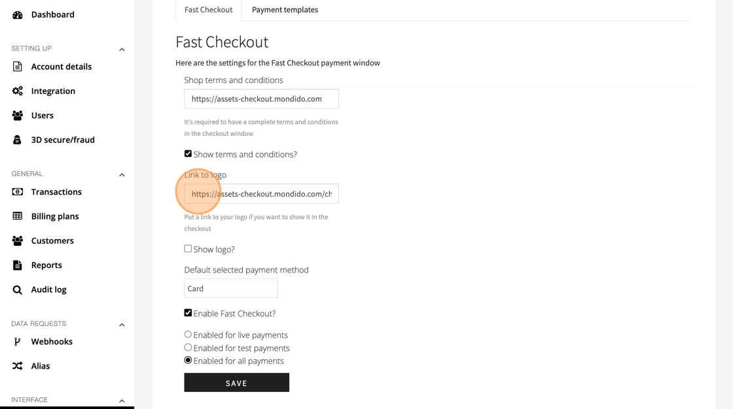The image size is (733, 409).
Task: Open Default selected payment method dropdown
Action: 230,288
